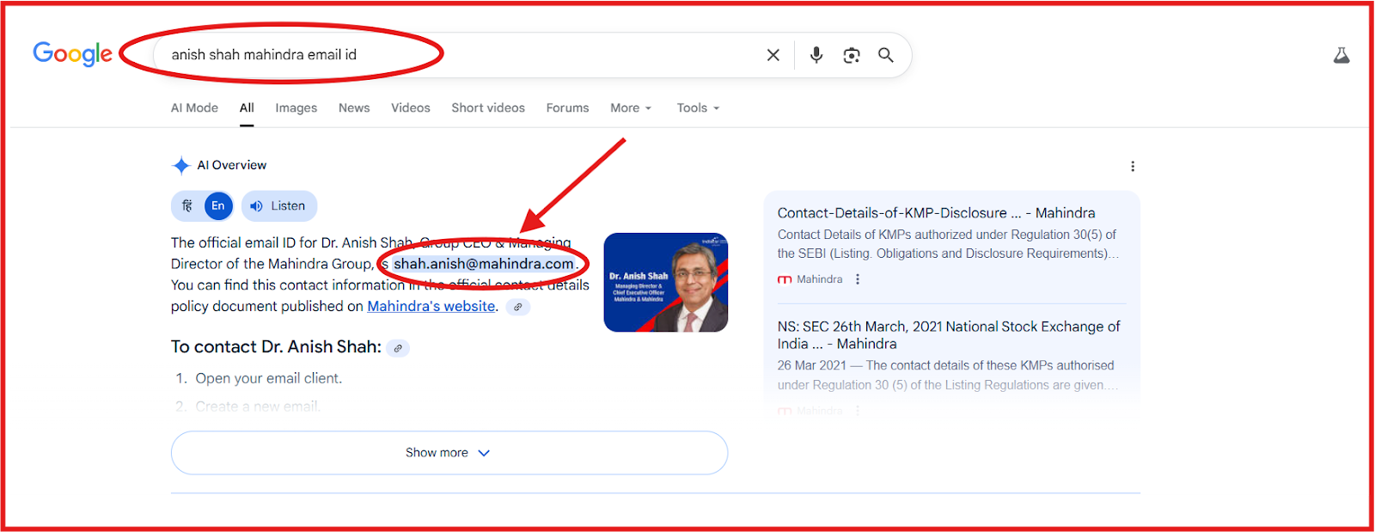The height and width of the screenshot is (532, 1375).
Task: Go to the News tab
Action: [x=354, y=107]
